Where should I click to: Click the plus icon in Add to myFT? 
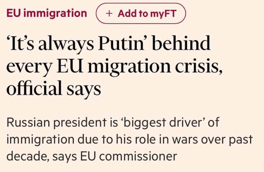click(x=109, y=13)
